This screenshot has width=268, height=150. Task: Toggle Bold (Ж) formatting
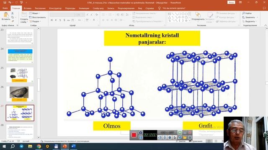click(52, 20)
